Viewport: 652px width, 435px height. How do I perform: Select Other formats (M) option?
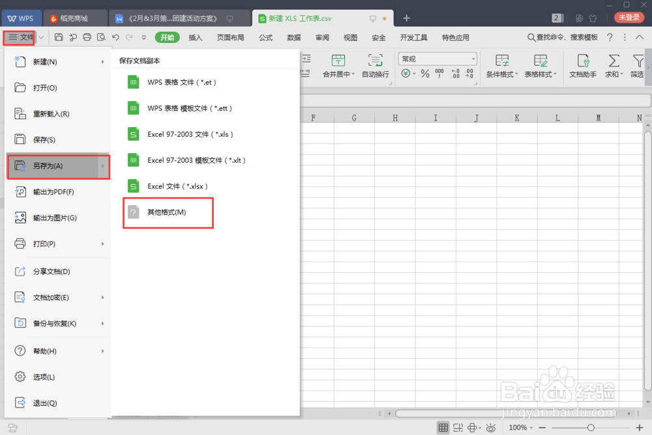[168, 212]
